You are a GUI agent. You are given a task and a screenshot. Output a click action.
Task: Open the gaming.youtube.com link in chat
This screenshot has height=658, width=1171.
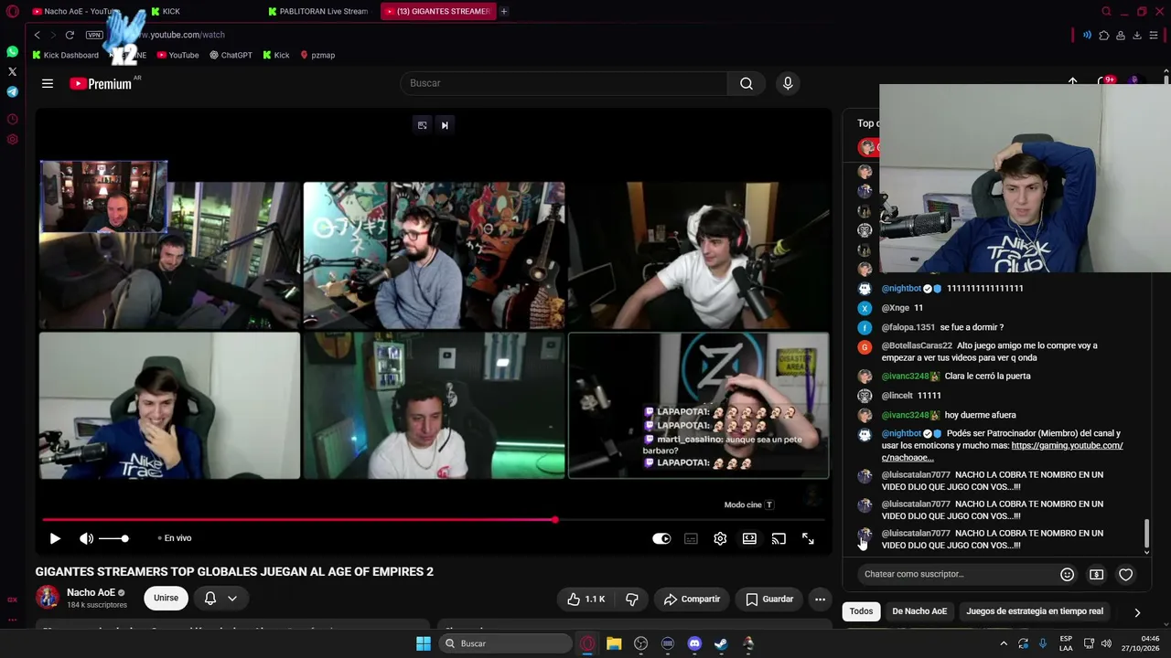pos(1002,451)
